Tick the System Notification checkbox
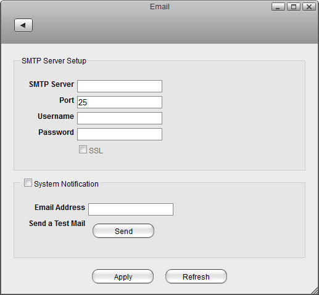This screenshot has height=295, width=319. pos(28,182)
